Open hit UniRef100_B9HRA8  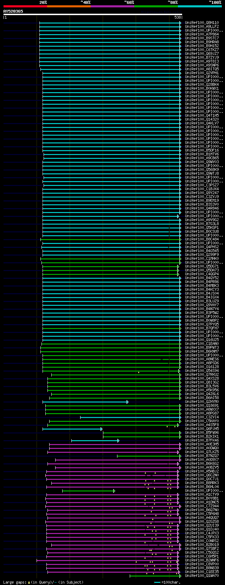202,42
